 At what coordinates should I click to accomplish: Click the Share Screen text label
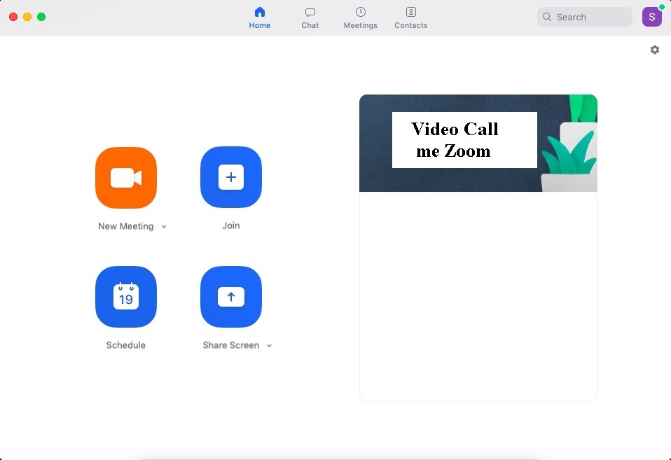point(231,345)
